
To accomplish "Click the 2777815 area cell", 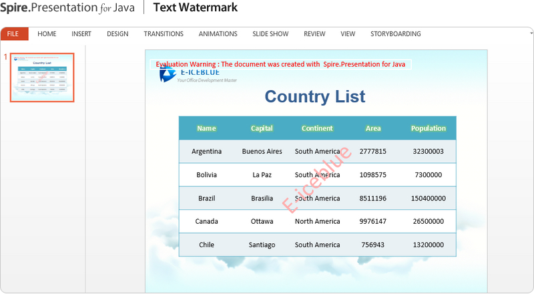I will point(373,152).
